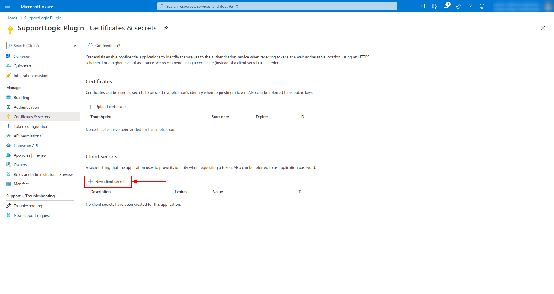Click the Start date column header

[220, 117]
